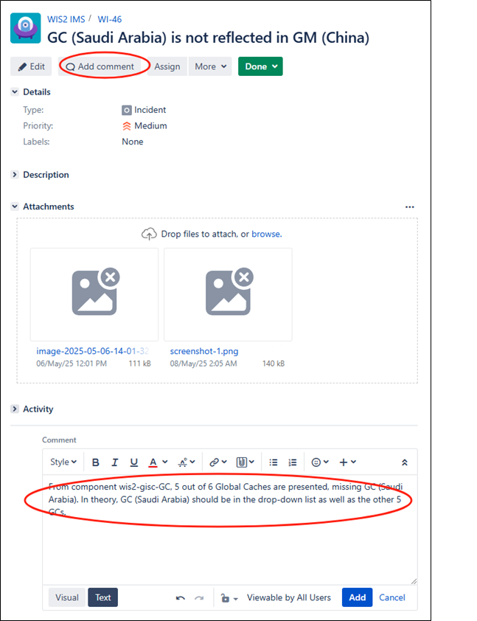Click the browse link to attach files
477x621 pixels.
click(265, 234)
